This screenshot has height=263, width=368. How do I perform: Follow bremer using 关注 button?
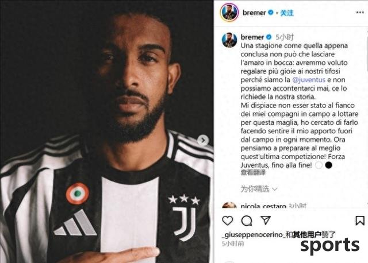(287, 13)
